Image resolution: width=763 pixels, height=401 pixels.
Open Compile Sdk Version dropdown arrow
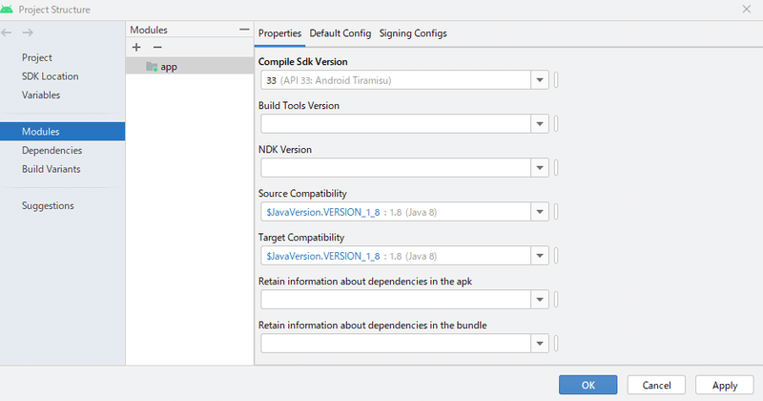pyautogui.click(x=540, y=80)
